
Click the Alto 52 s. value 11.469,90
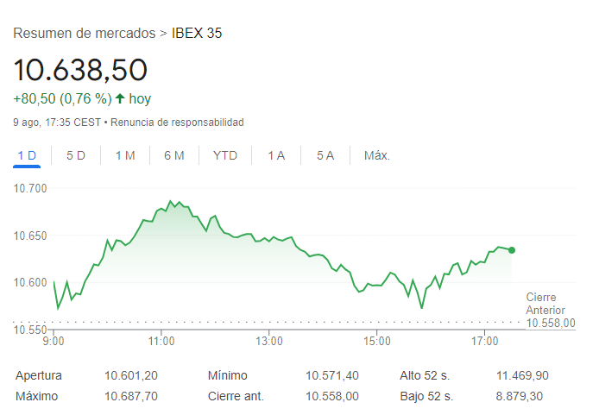522,375
